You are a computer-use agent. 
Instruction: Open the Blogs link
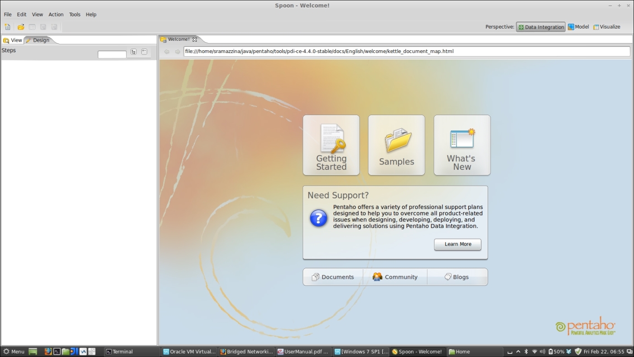click(x=457, y=277)
